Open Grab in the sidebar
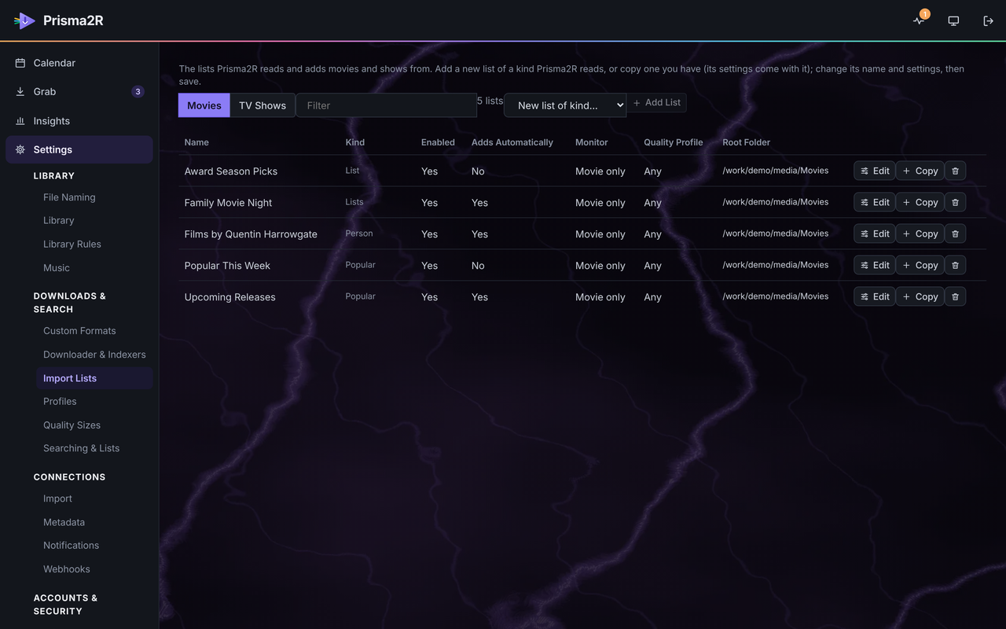The height and width of the screenshot is (629, 1006). pos(79,92)
